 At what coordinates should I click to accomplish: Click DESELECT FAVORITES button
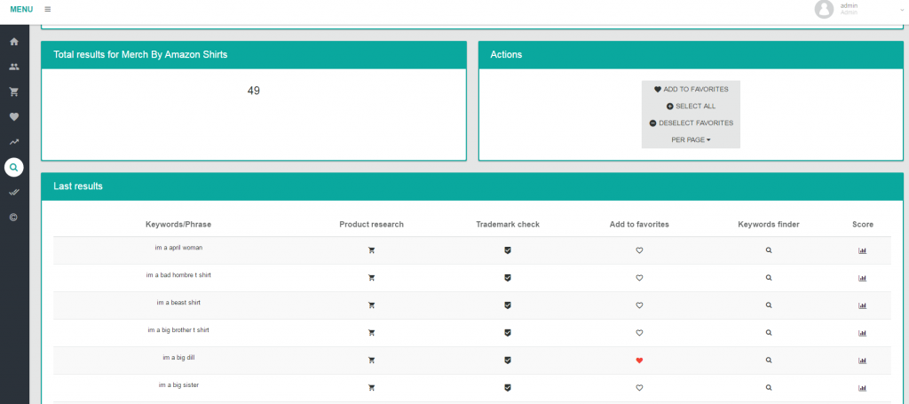[x=691, y=123]
